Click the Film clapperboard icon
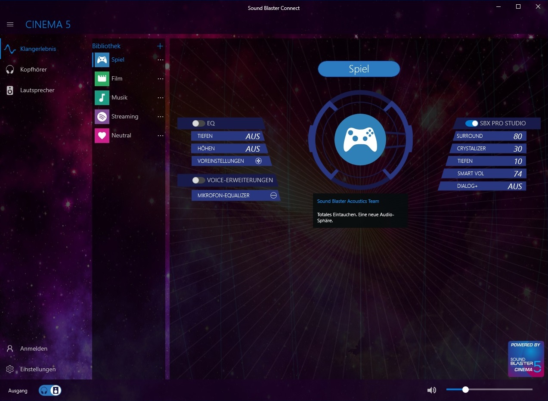Screen dimensions: 548x401 [x=102, y=79]
